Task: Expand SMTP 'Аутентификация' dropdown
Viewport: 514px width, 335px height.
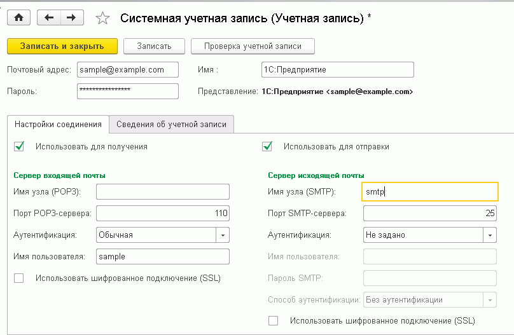Action: (490, 235)
